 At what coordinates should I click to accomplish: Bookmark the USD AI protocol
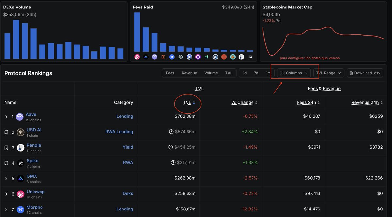6,132
